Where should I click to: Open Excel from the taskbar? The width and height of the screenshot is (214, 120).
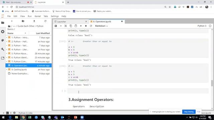tap(30, 117)
